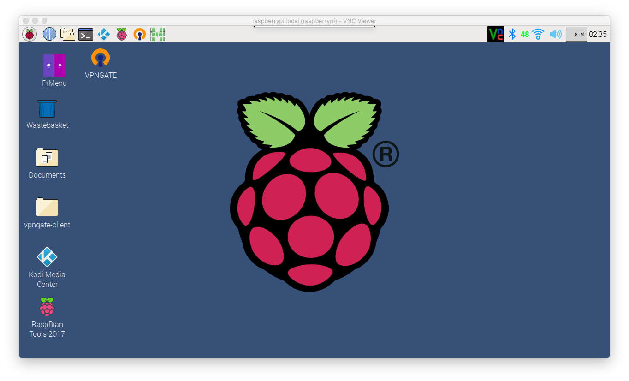Select the Documents folder on the desktop
This screenshot has height=381, width=629.
(47, 163)
